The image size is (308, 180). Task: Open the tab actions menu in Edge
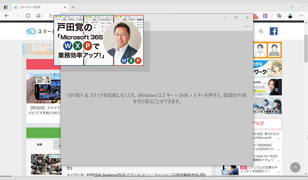pos(6,7)
